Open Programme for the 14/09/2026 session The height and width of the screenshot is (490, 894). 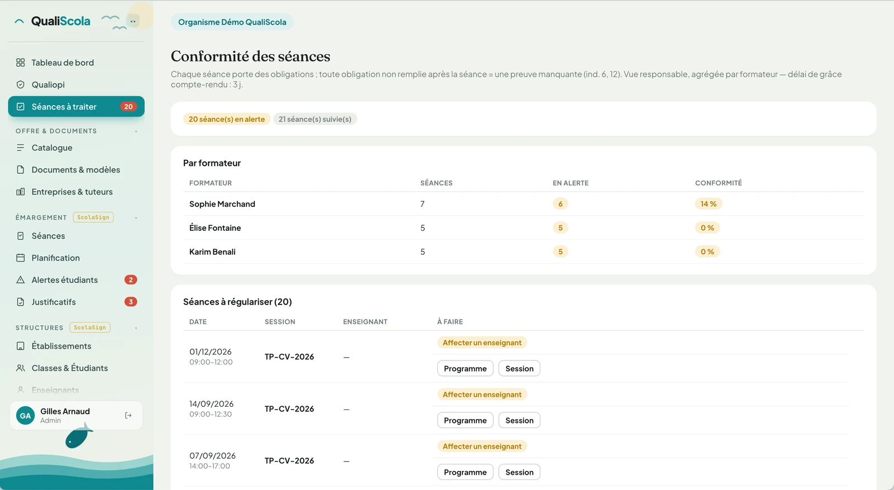coord(465,421)
